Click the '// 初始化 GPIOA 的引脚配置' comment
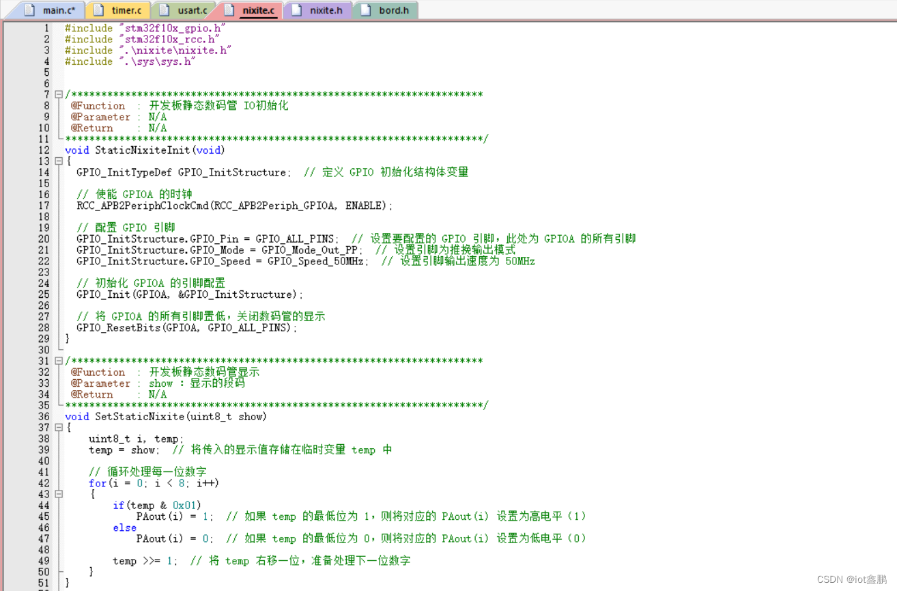This screenshot has width=897, height=591. [151, 284]
